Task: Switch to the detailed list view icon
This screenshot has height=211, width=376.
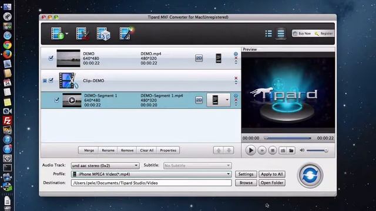Action: (281, 33)
